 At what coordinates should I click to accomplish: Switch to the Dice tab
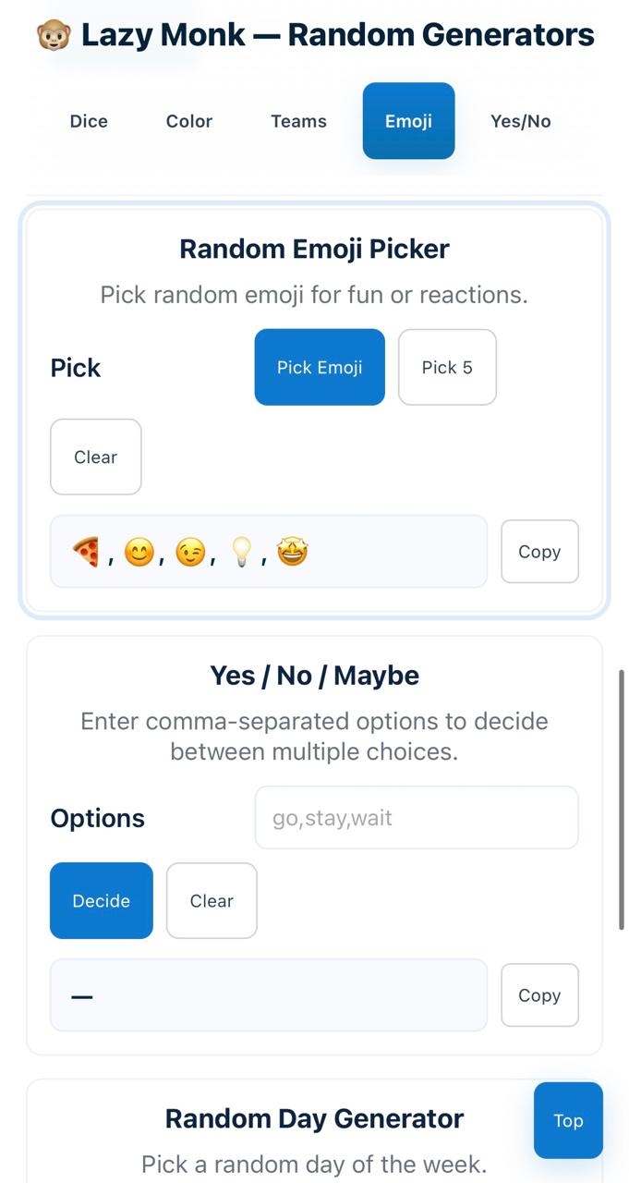pos(89,121)
